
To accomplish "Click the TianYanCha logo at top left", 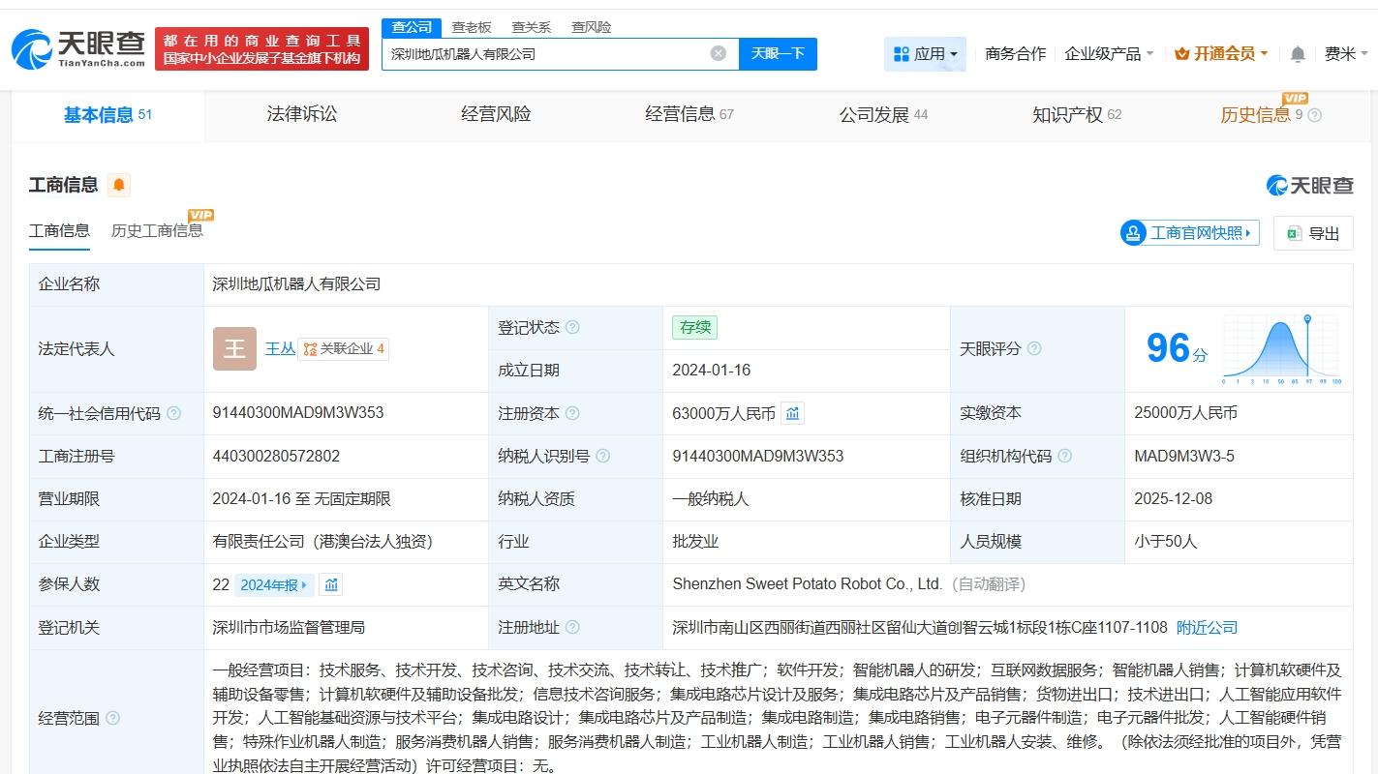I will [x=77, y=48].
